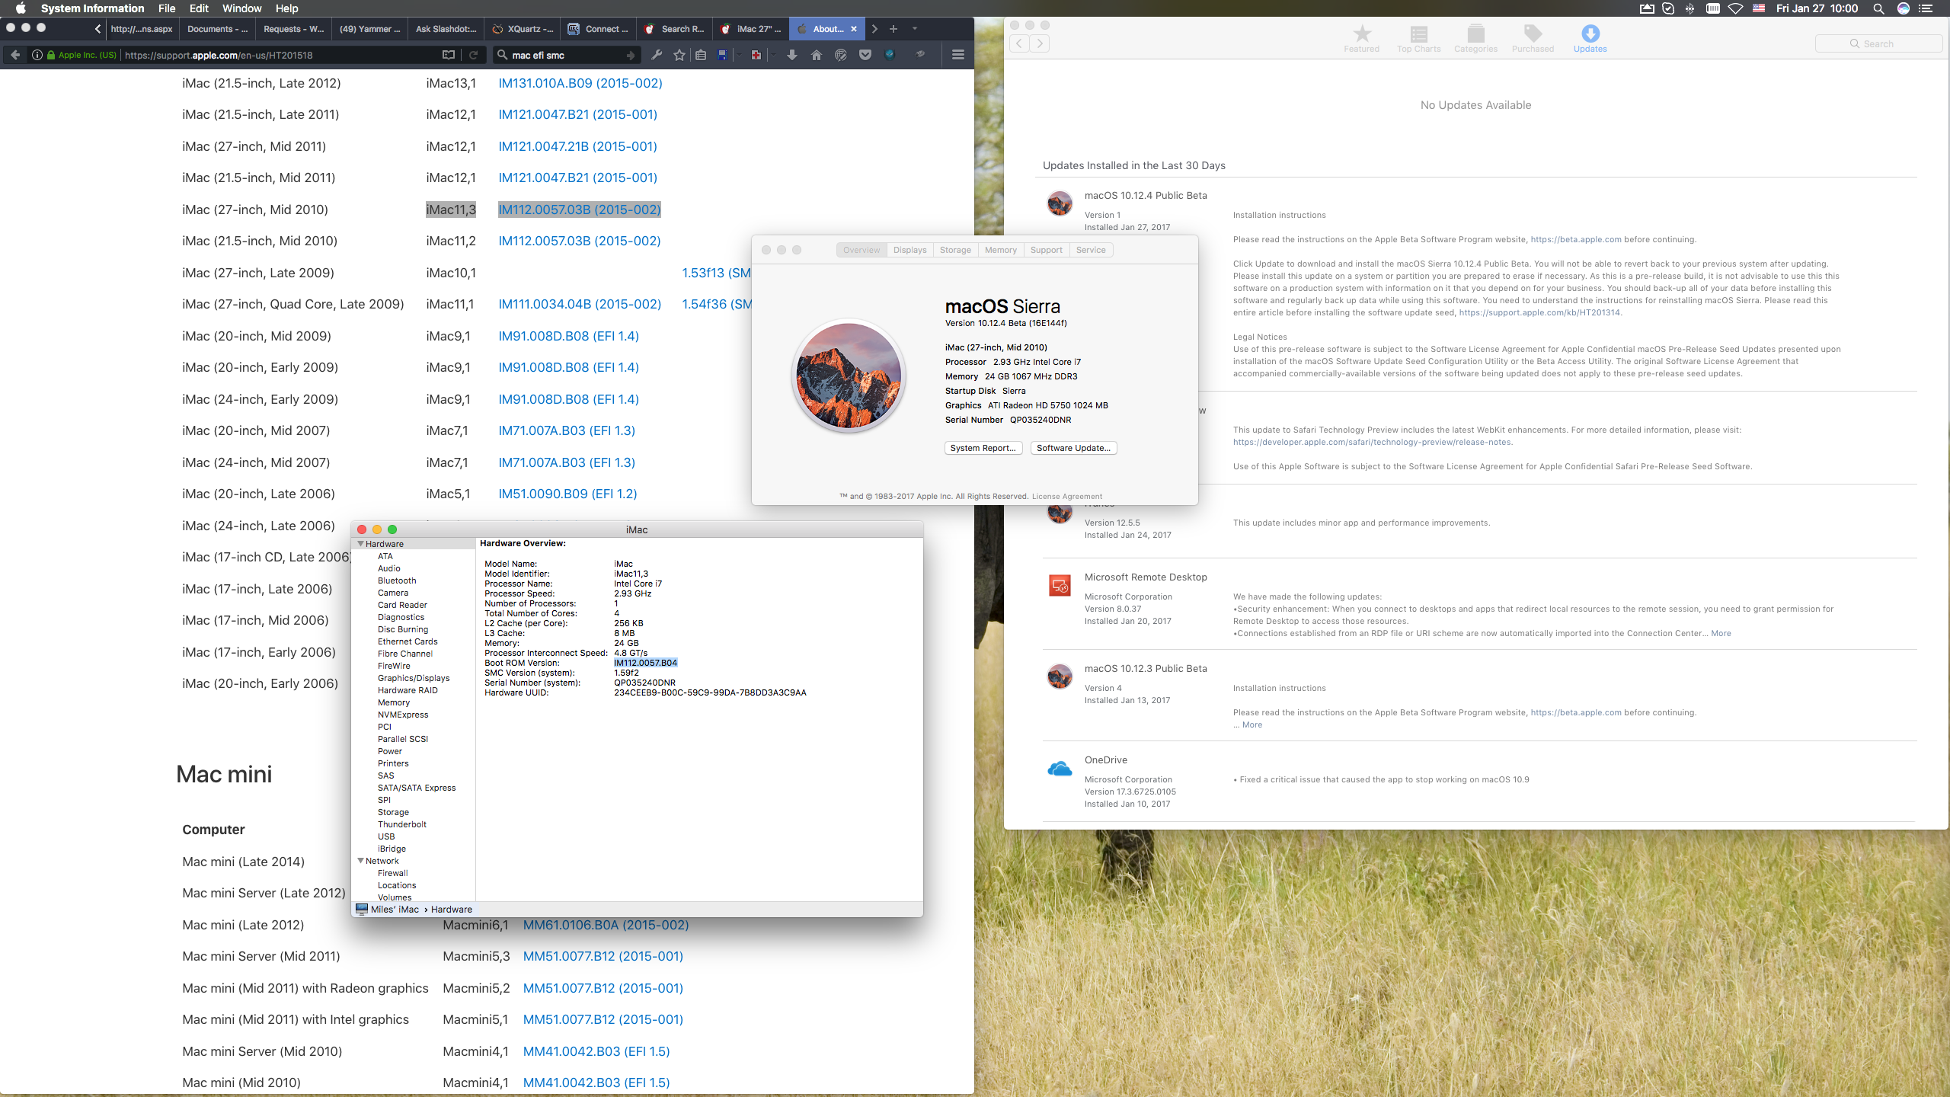This screenshot has width=1950, height=1097.
Task: Select the Yammer browser tab
Action: [369, 29]
